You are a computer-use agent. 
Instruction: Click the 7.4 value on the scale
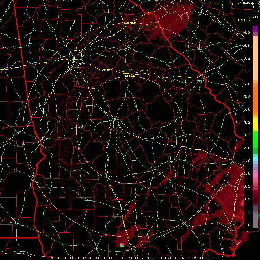pyautogui.click(x=247, y=71)
